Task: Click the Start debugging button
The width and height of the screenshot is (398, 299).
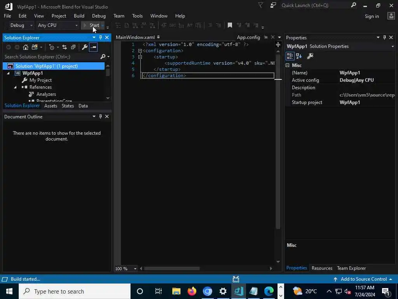Action: [x=91, y=25]
